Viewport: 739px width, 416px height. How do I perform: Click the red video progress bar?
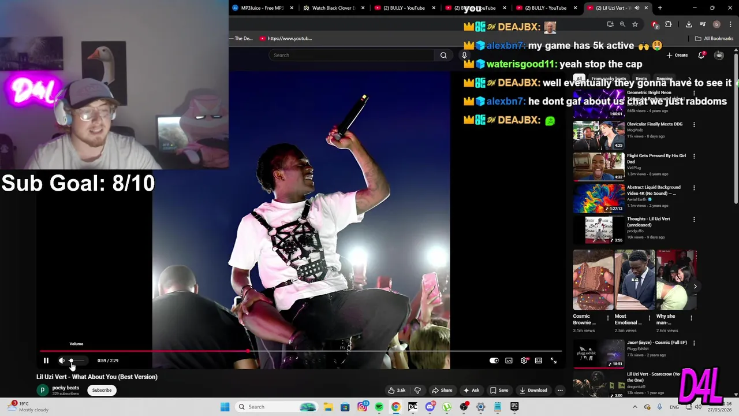(x=300, y=351)
